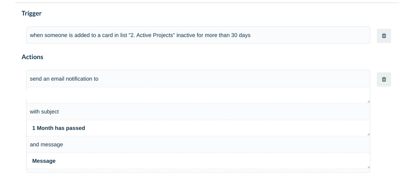Click the "30 days" text in trigger
The height and width of the screenshot is (177, 399).
(x=241, y=35)
